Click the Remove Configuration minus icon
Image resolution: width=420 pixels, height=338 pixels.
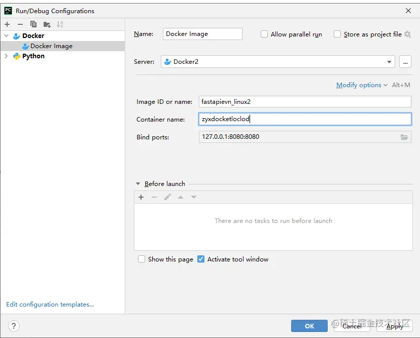coord(20,24)
